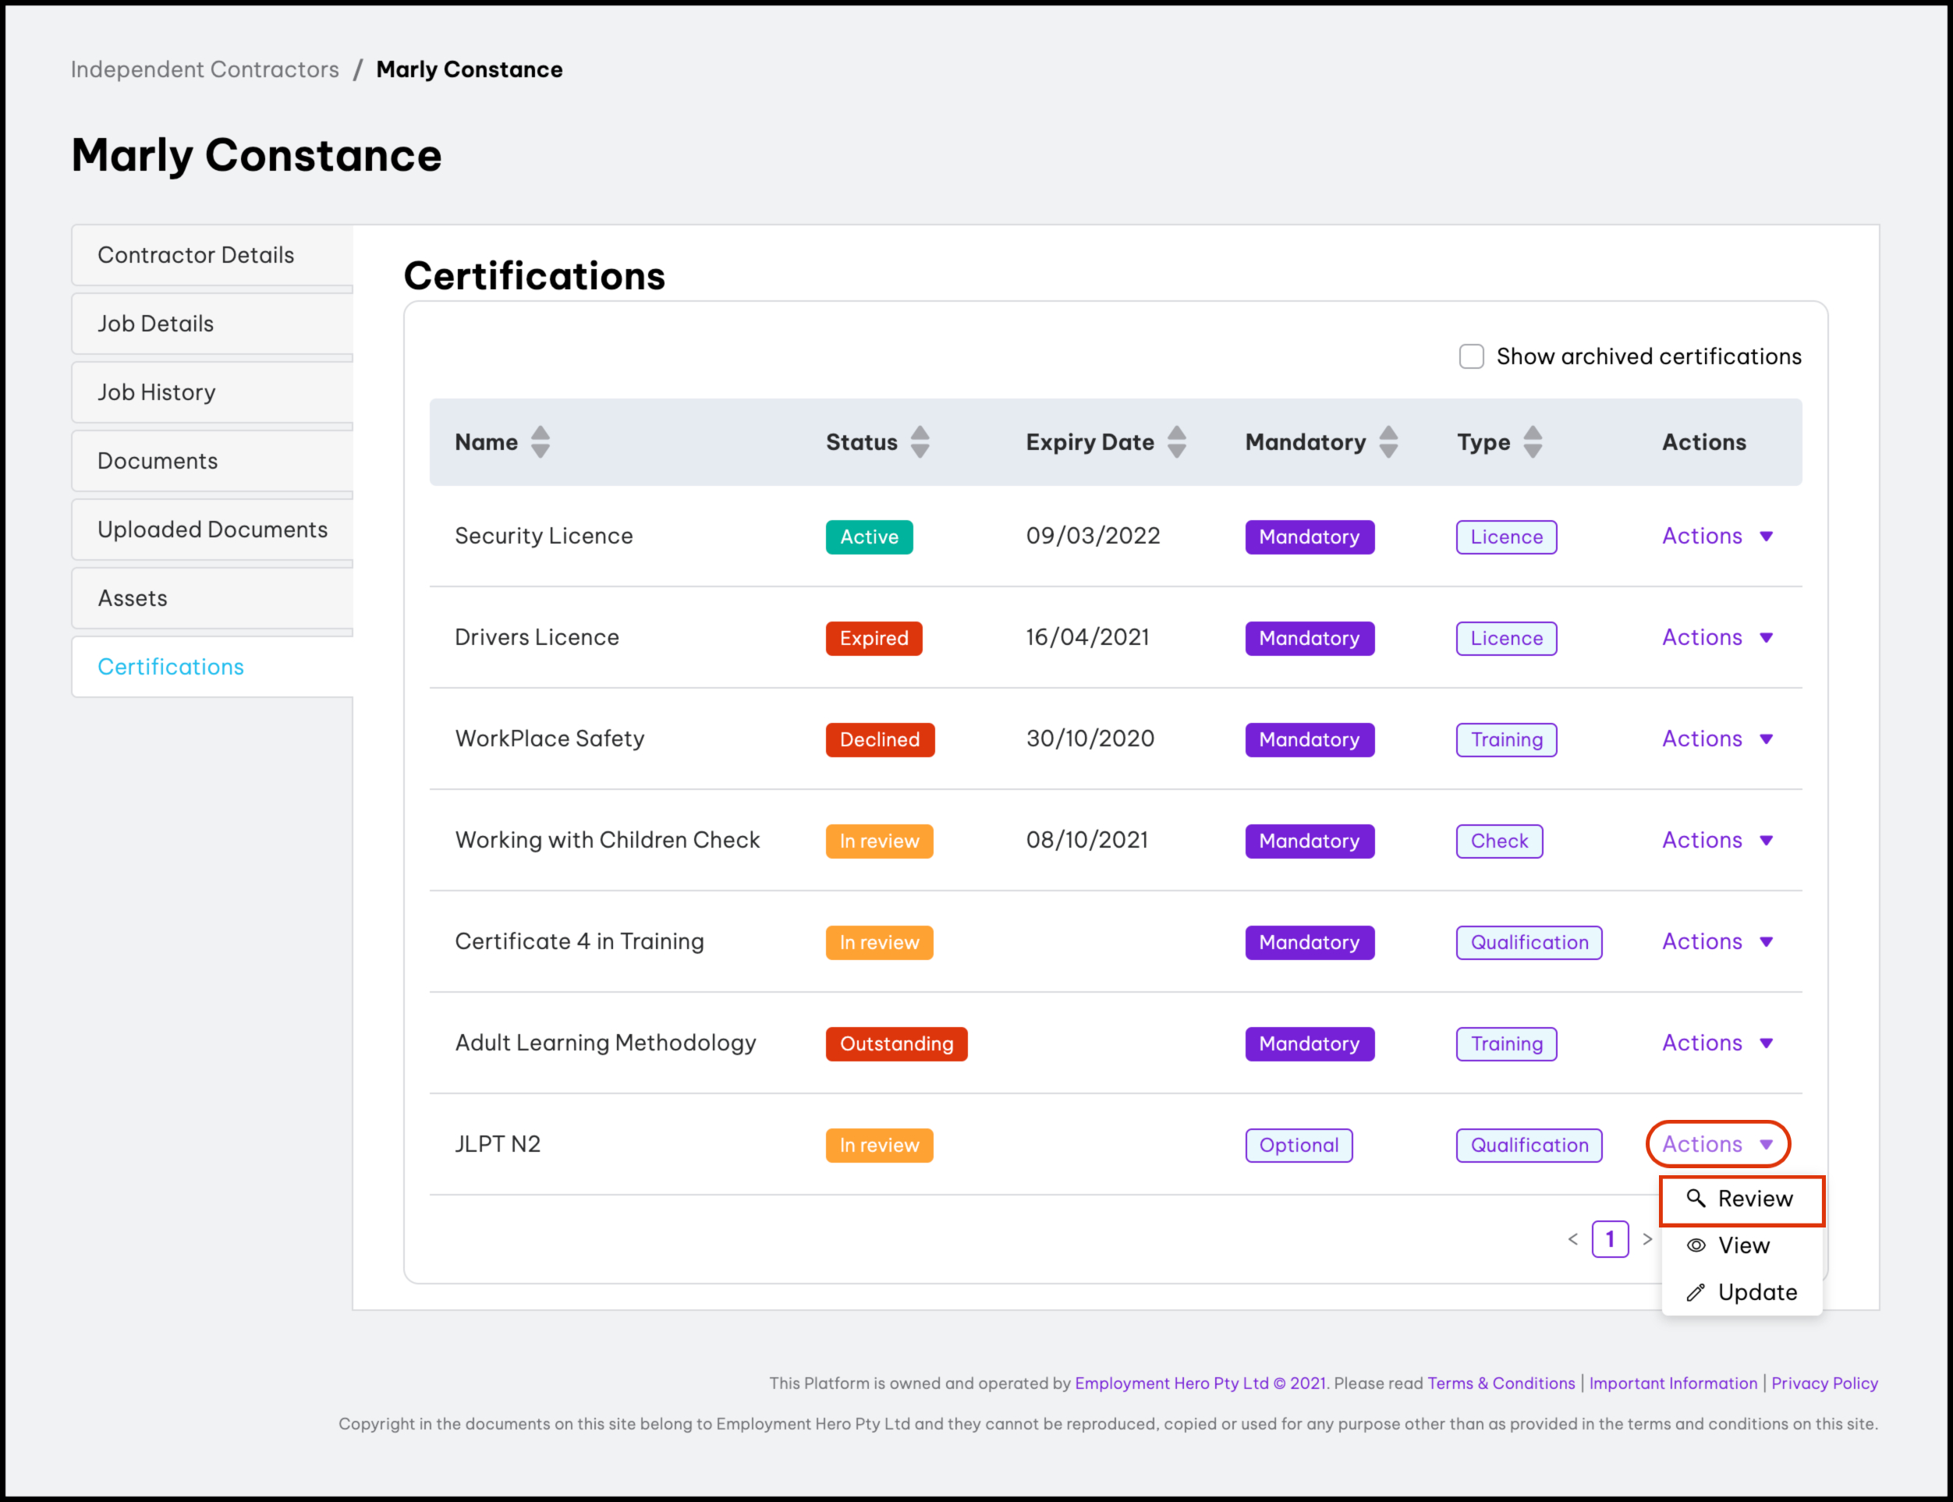The width and height of the screenshot is (1953, 1502).
Task: Open the Privacy Policy link
Action: point(1824,1383)
